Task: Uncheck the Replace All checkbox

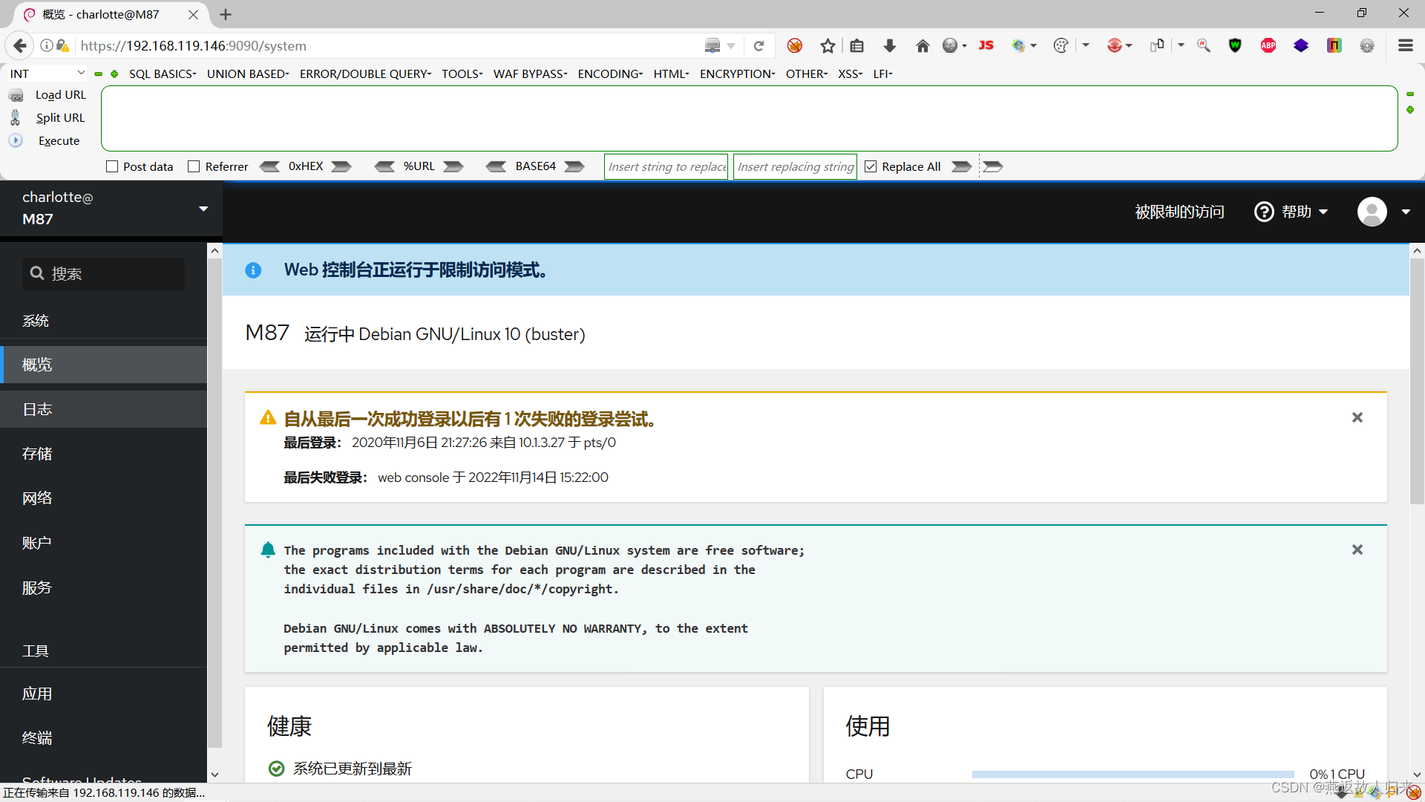Action: [x=871, y=166]
